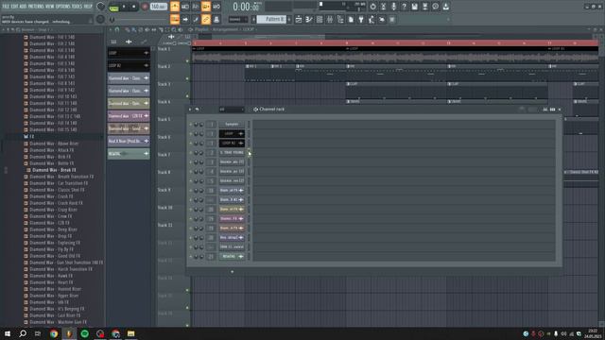Click the tempo tapper icon
The width and height of the screenshot is (605, 340).
[372, 19]
